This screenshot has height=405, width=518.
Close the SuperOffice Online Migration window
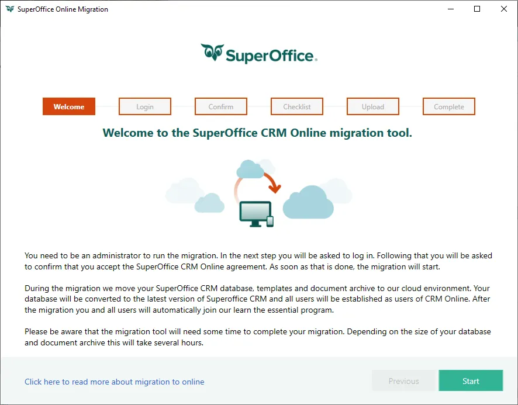point(504,9)
